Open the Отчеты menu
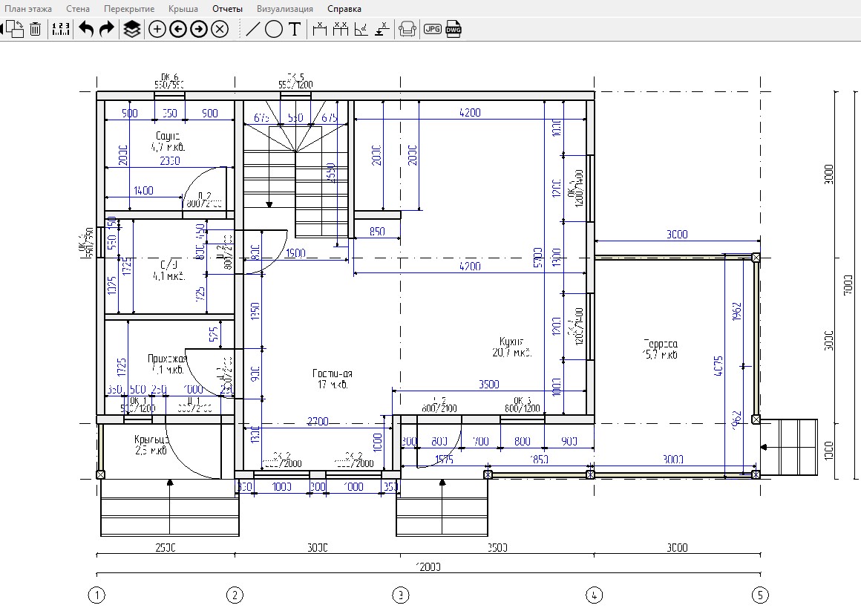Viewport: 861px width, 614px height. tap(227, 9)
